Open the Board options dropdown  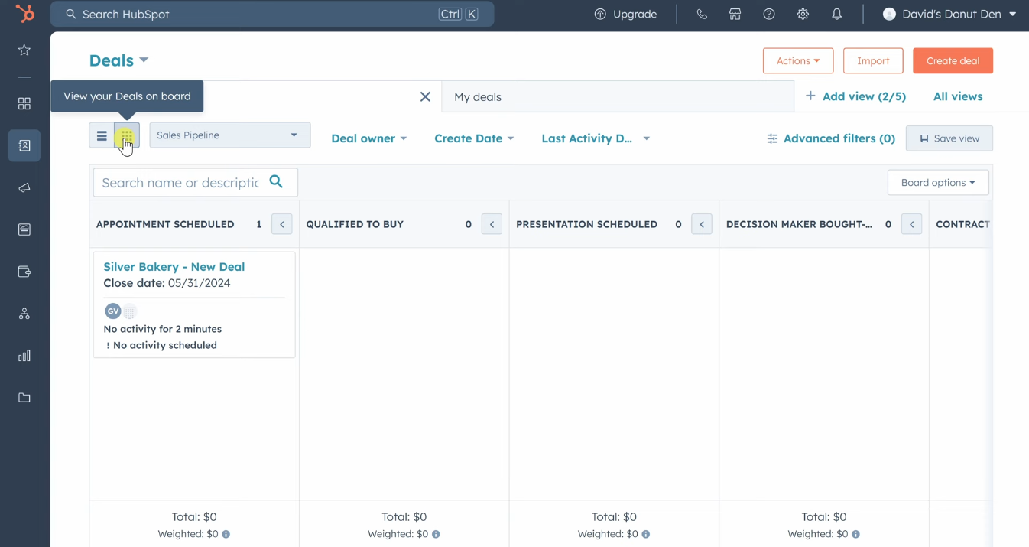[x=938, y=182]
